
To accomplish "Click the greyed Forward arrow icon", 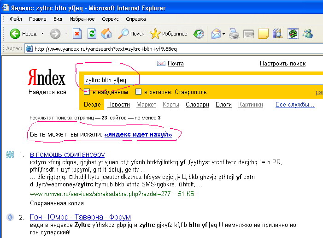I will [x=55, y=34].
